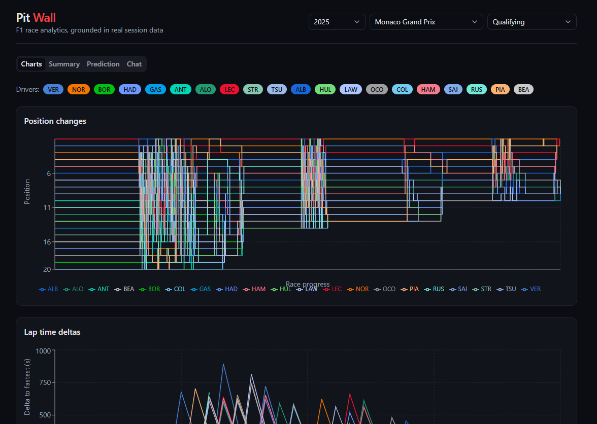Image resolution: width=597 pixels, height=424 pixels.
Task: Open the 2025 season year dropdown
Action: [x=337, y=22]
